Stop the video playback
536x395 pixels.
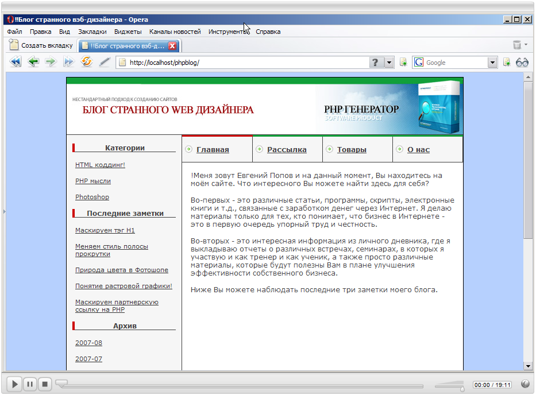(45, 384)
